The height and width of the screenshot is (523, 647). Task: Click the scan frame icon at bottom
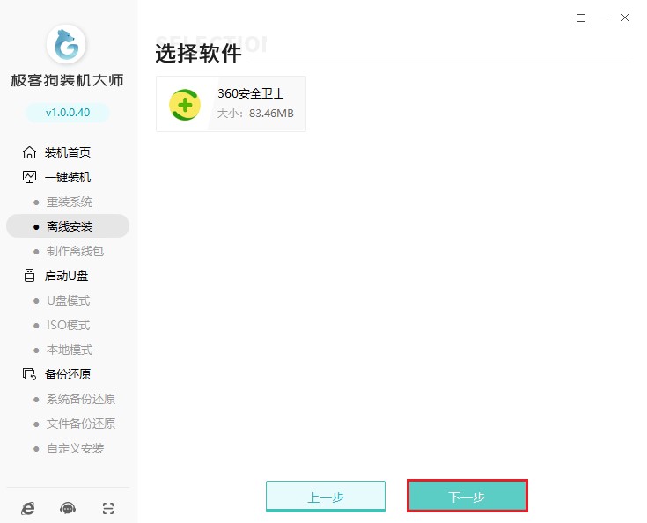coord(108,508)
